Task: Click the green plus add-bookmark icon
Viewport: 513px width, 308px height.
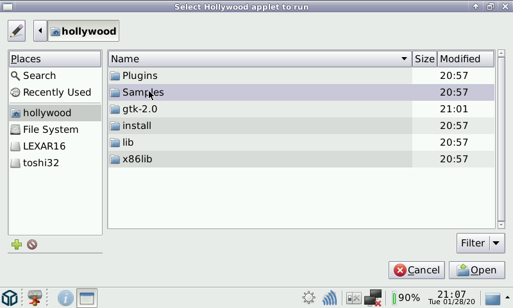Action: point(17,244)
